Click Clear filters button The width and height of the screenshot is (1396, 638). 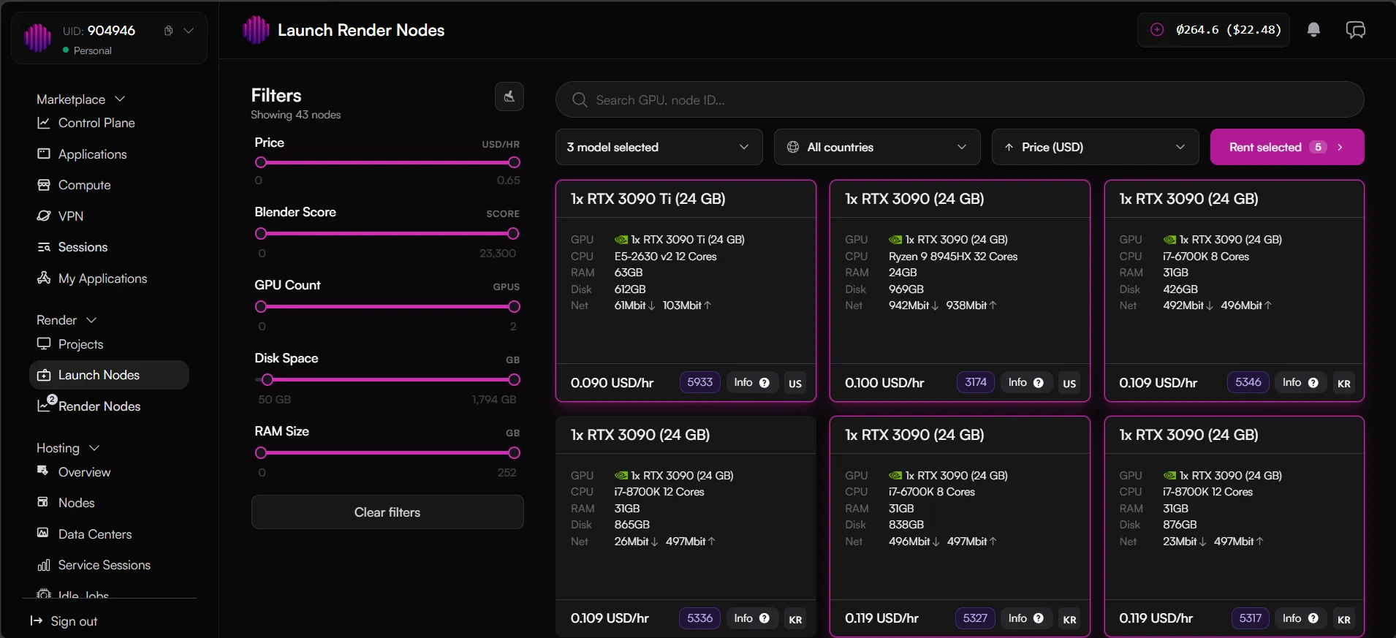coord(387,512)
